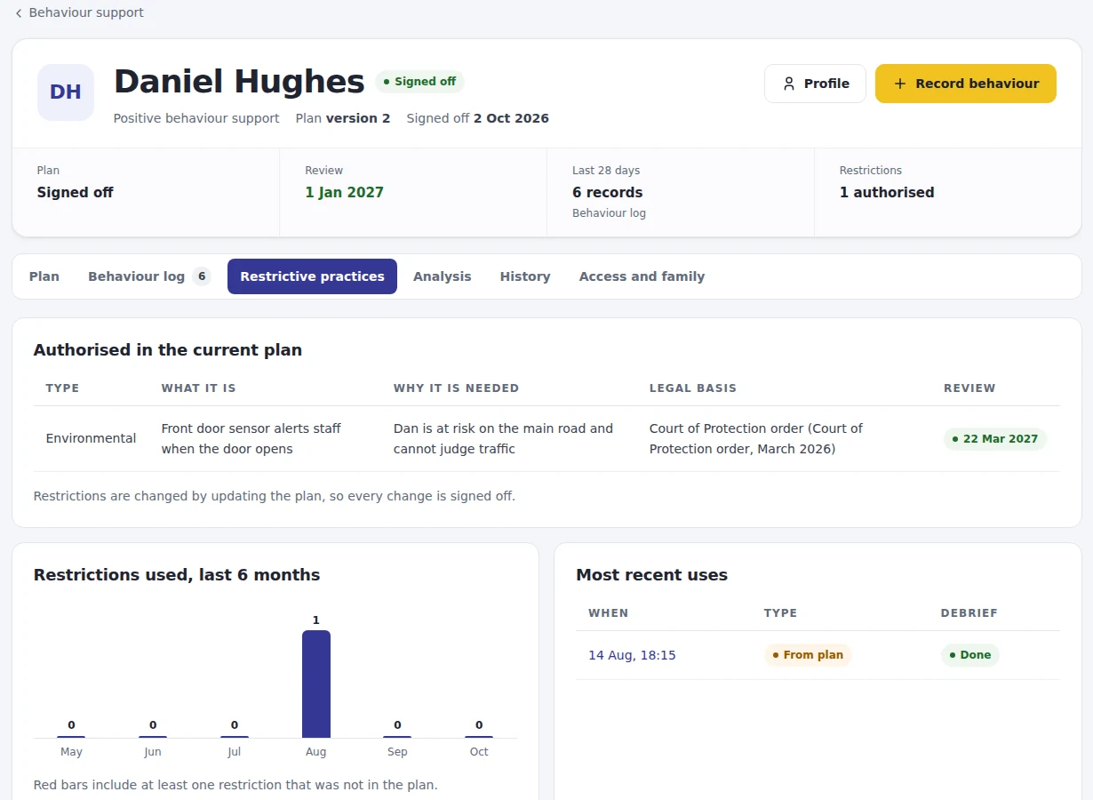The height and width of the screenshot is (800, 1093).
Task: Click the Jun label in the chart
Action: tap(153, 752)
